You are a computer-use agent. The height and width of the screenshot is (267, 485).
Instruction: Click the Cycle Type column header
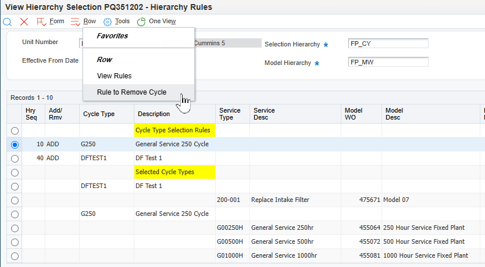tap(99, 114)
